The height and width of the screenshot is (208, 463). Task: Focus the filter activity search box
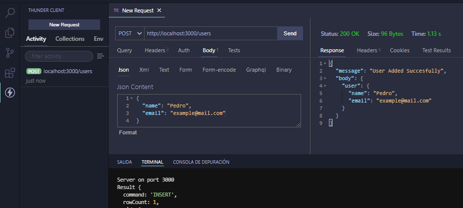(x=59, y=56)
